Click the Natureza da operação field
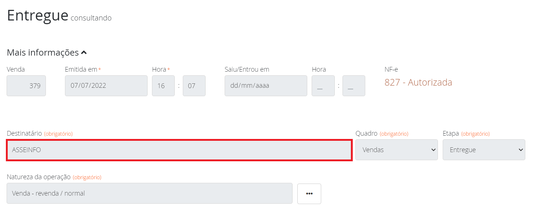Image resolution: width=533 pixels, height=211 pixels. 149,193
